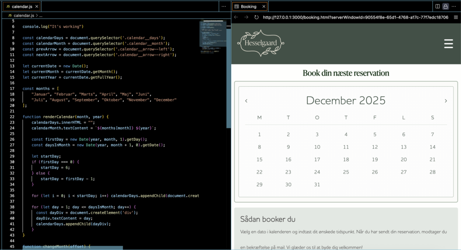Click the 'const months = [' line
The width and height of the screenshot is (461, 250).
pos(41,89)
